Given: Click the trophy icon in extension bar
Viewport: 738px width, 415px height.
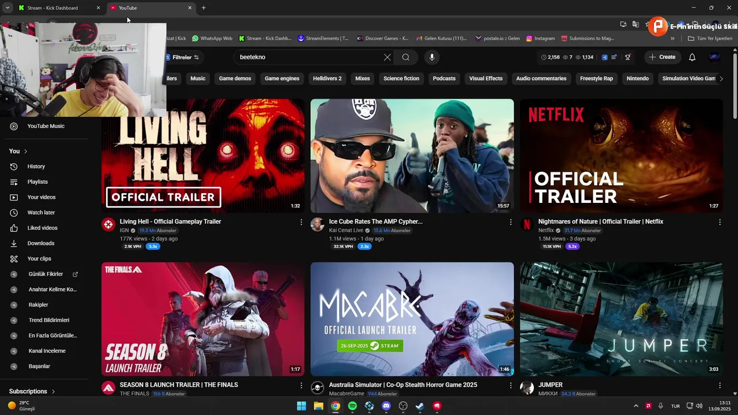Looking at the screenshot, I should point(628,57).
